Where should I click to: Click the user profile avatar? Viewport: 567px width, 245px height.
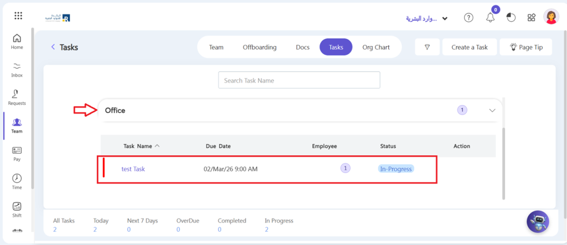pos(551,17)
